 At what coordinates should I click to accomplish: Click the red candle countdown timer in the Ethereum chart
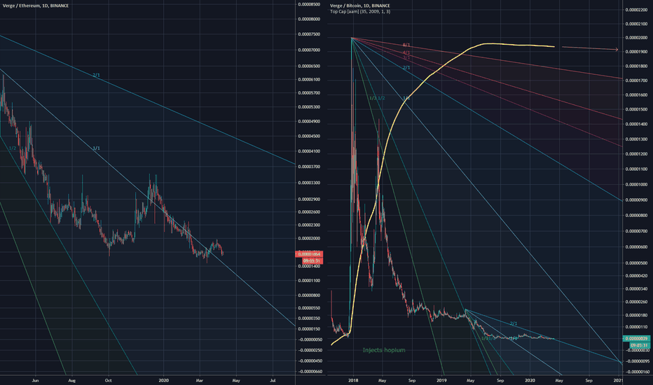[x=311, y=261]
